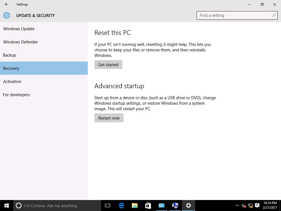Open the network status tray icon
281x211 pixels.
click(251, 206)
